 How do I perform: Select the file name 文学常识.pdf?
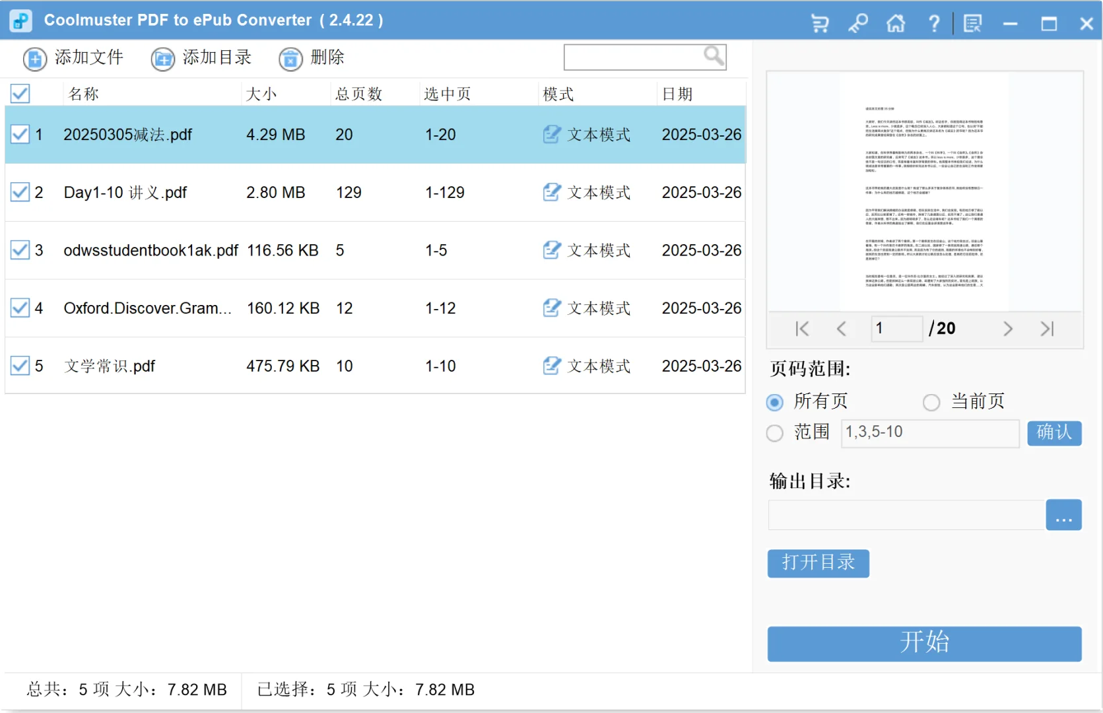[x=110, y=366]
